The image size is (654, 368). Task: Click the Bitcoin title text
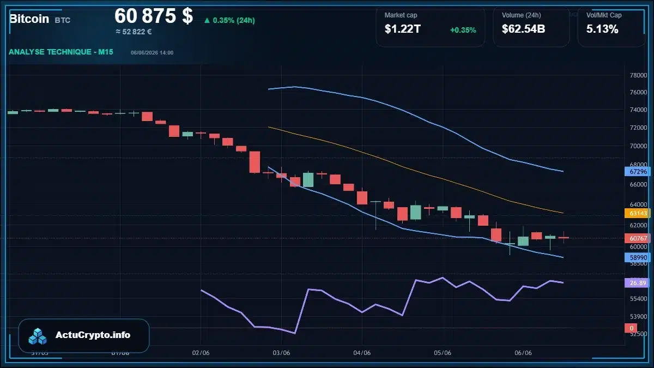point(29,19)
